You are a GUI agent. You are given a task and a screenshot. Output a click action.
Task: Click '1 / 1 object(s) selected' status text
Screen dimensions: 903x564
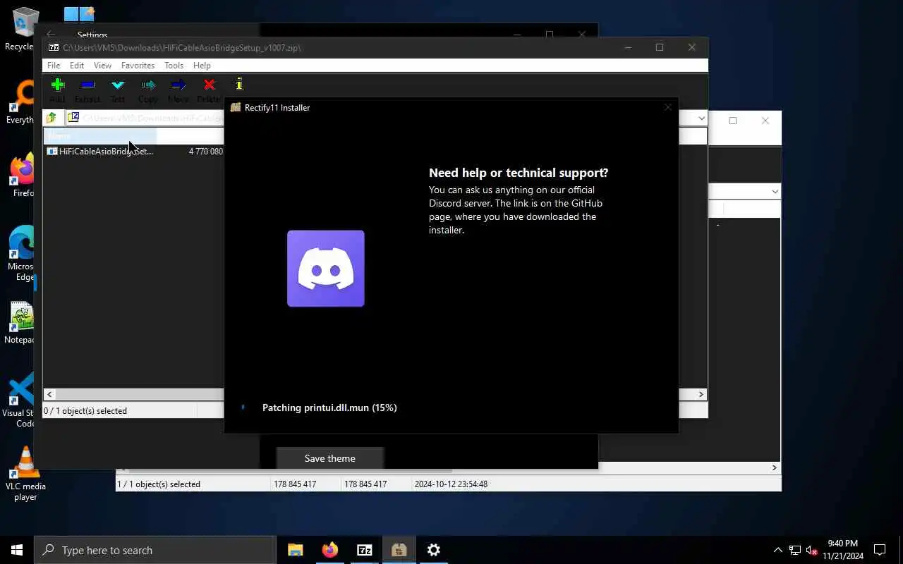(159, 484)
